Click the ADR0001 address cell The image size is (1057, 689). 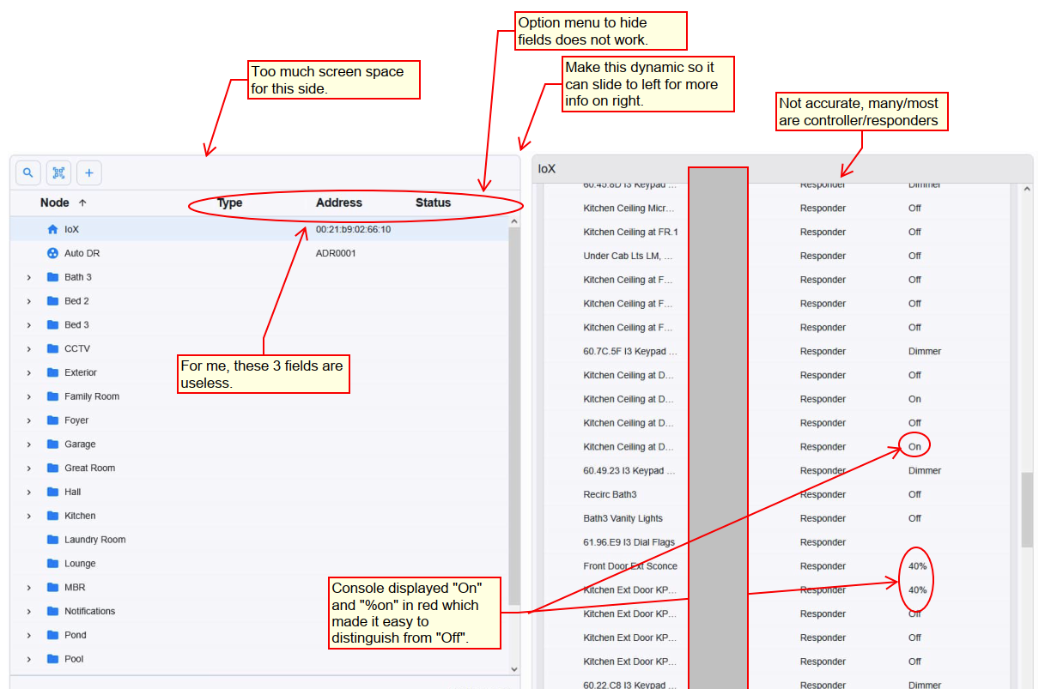pyautogui.click(x=336, y=253)
